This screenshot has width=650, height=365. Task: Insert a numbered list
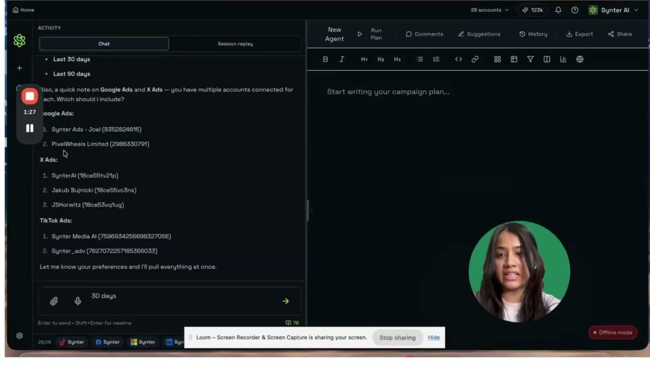436,59
